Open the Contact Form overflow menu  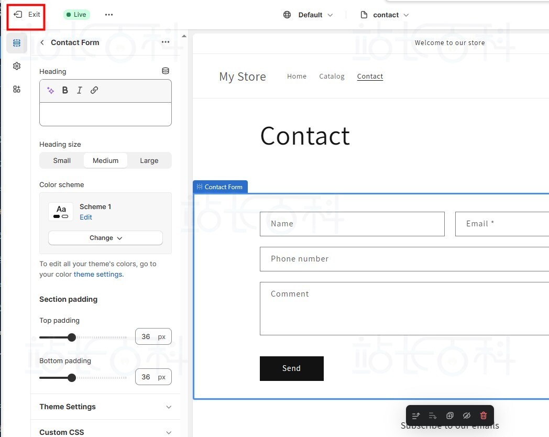(166, 42)
